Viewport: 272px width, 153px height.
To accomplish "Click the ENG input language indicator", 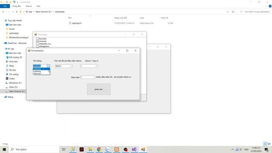I will (246, 149).
